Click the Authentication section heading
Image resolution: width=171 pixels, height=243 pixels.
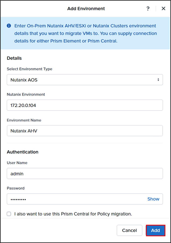pyautogui.click(x=23, y=152)
